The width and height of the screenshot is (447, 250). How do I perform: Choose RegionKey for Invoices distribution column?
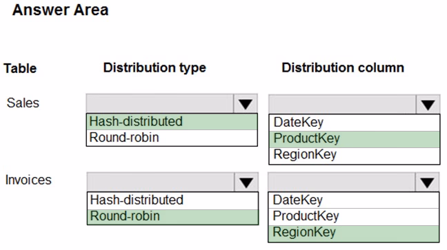[353, 233]
